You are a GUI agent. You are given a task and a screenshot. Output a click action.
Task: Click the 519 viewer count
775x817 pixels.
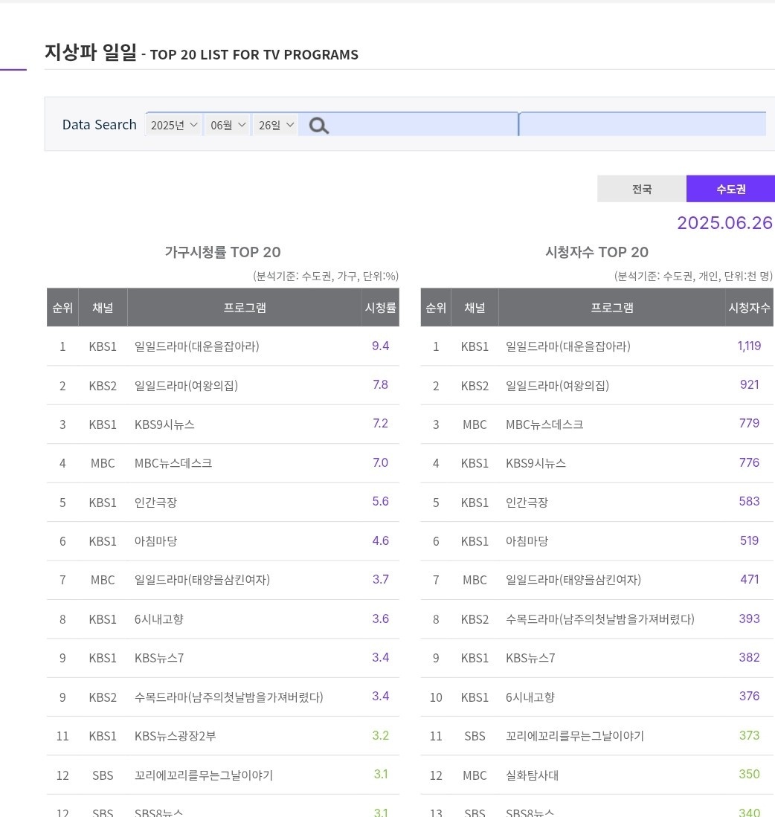click(750, 540)
